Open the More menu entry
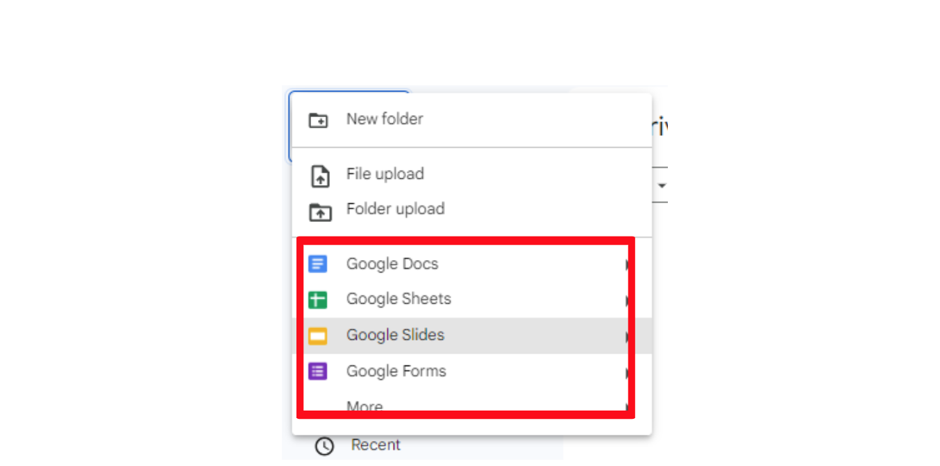Image resolution: width=940 pixels, height=466 pixels. pos(364,406)
